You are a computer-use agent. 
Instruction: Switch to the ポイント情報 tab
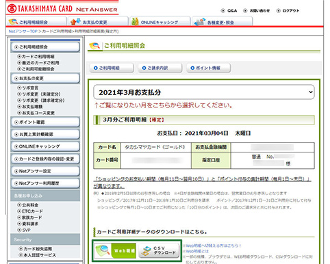[208, 68]
